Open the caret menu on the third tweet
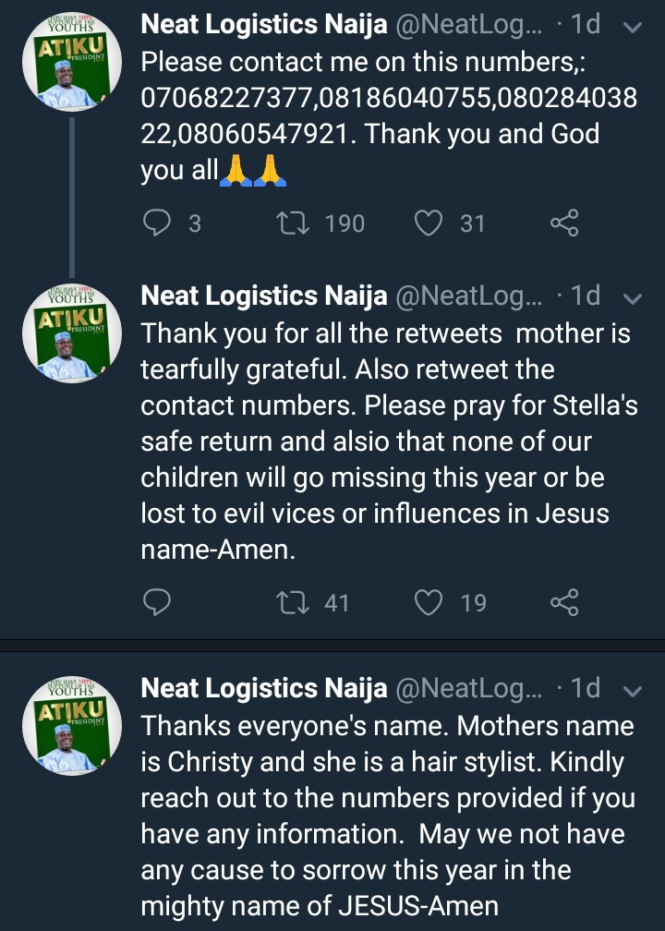The width and height of the screenshot is (665, 931). click(633, 692)
